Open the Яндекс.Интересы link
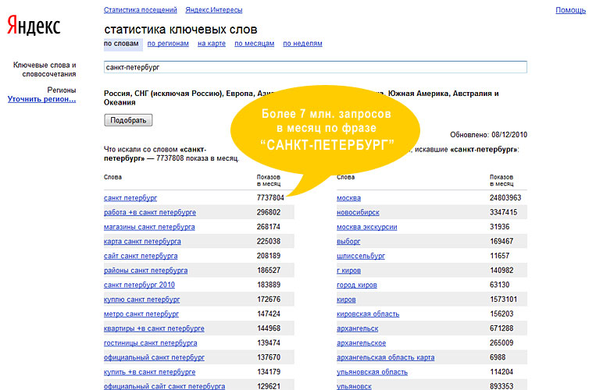This screenshot has height=390, width=596. [213, 10]
